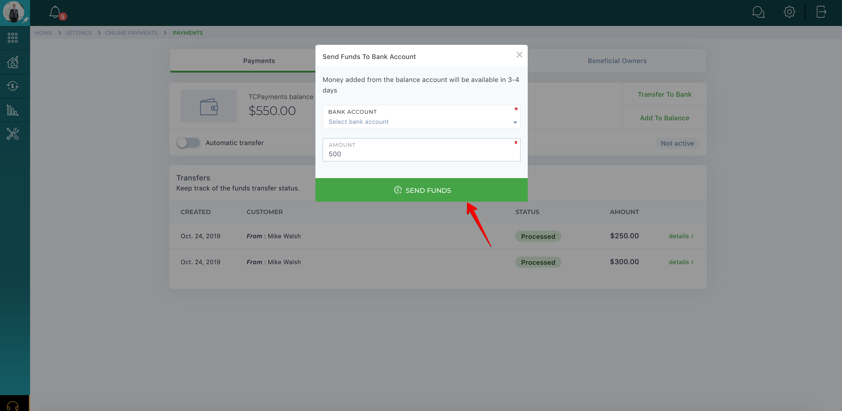Open the properties house icon in sidebar
Screen dimensions: 842x411
[x=13, y=62]
